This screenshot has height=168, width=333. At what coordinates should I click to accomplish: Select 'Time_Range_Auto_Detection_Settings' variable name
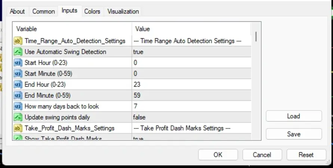(x=75, y=41)
